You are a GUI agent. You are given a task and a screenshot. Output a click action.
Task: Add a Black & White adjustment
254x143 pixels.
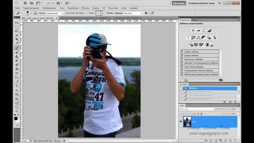click(204, 38)
